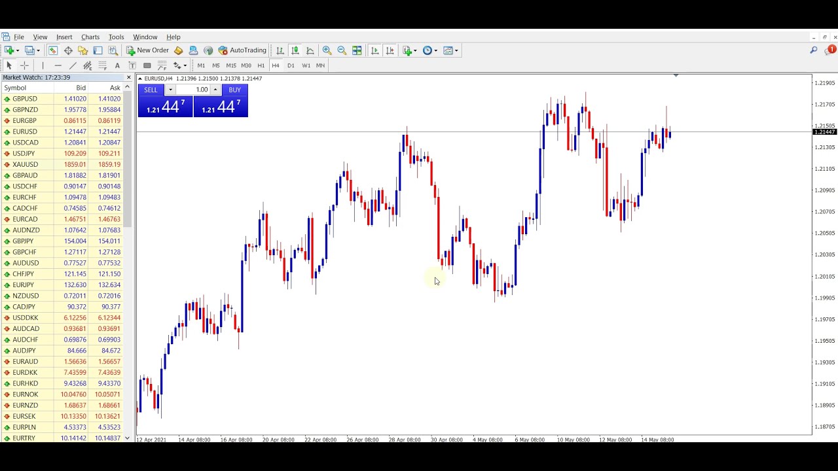The image size is (838, 471).
Task: Expand the Templates dropdown arrow
Action: point(456,50)
